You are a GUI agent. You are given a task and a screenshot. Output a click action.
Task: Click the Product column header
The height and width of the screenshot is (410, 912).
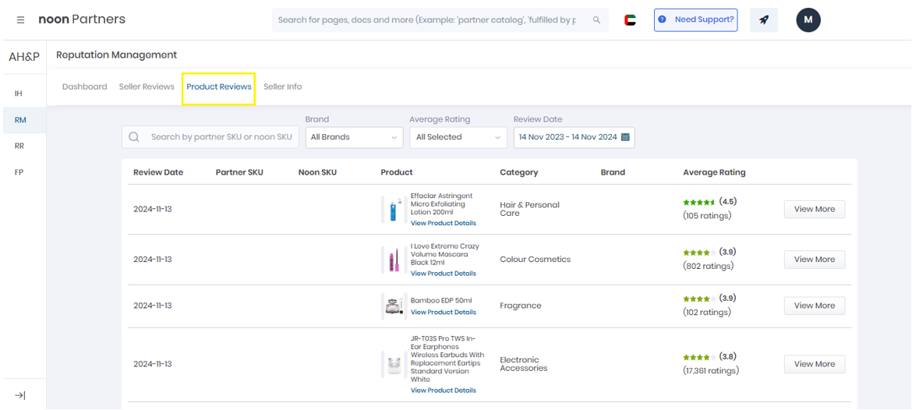click(x=397, y=173)
